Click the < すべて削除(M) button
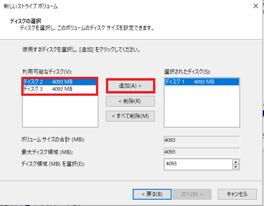The width and height of the screenshot is (264, 206). [x=130, y=116]
